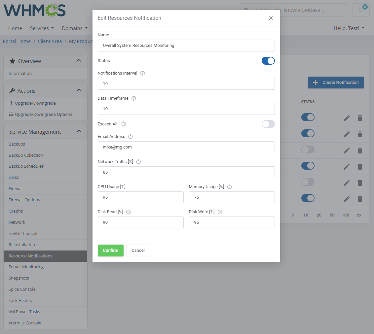Toggle status switch in fourth table row
The width and height of the screenshot is (374, 334).
tap(308, 166)
